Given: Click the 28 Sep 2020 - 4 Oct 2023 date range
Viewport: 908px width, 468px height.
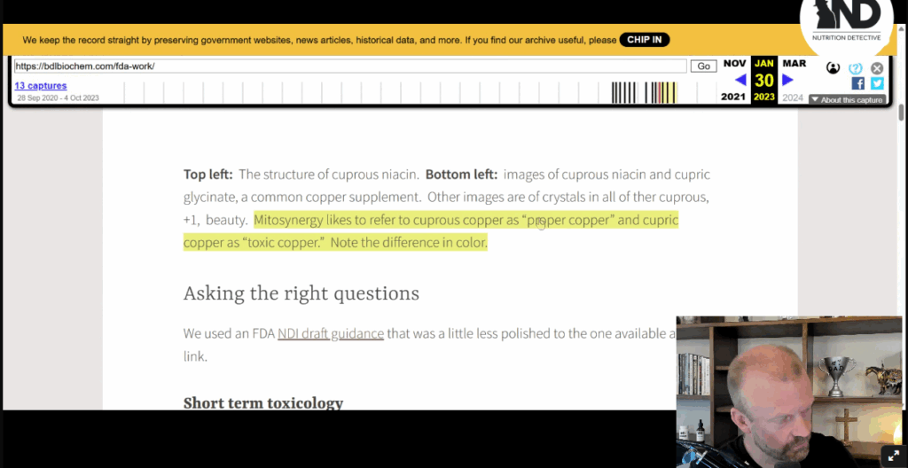Looking at the screenshot, I should [58, 97].
